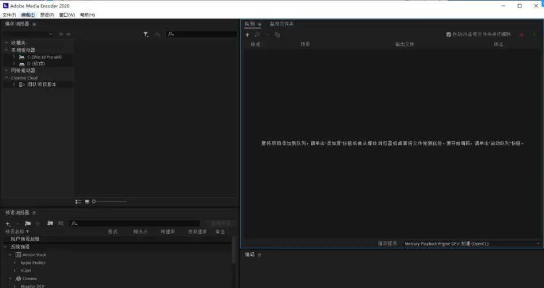The height and width of the screenshot is (288, 544).
Task: Click the 输出文件 queue column header
Action: coord(404,44)
